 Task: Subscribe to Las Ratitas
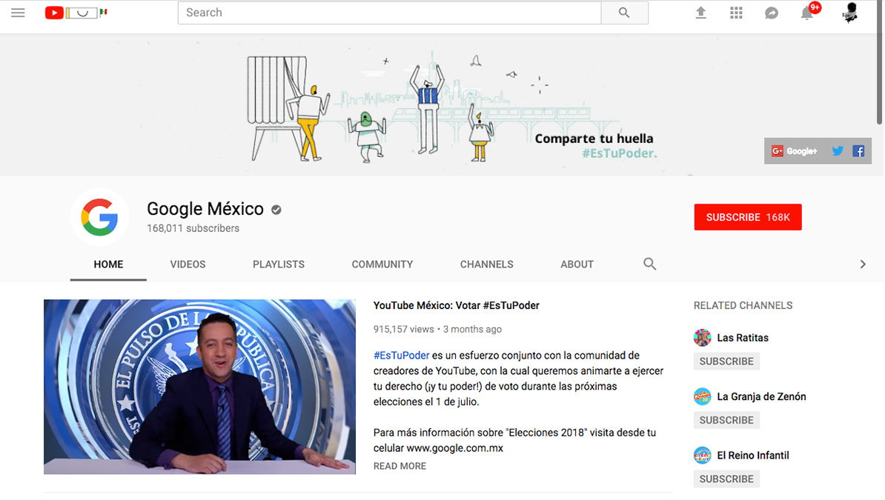726,361
